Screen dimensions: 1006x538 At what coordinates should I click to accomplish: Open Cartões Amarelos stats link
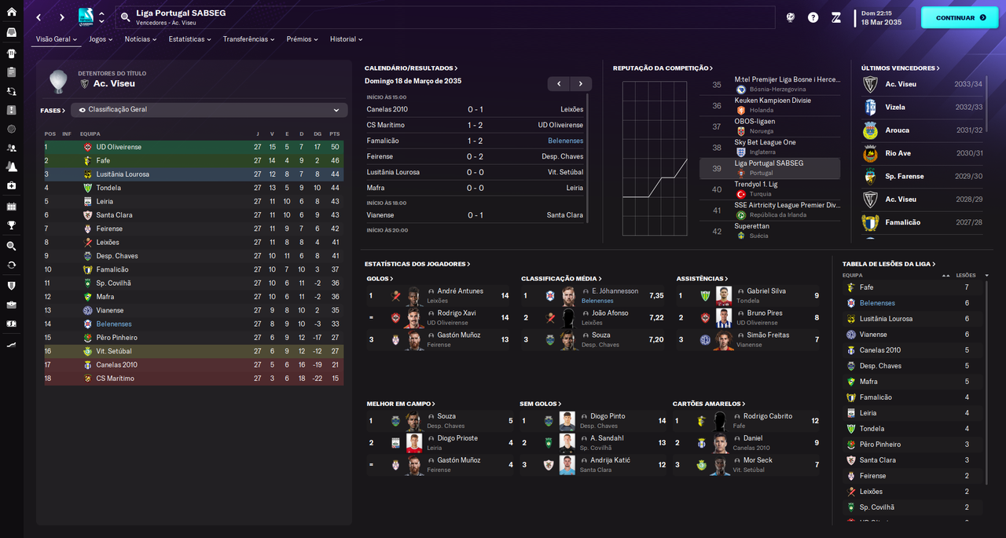[x=709, y=404]
